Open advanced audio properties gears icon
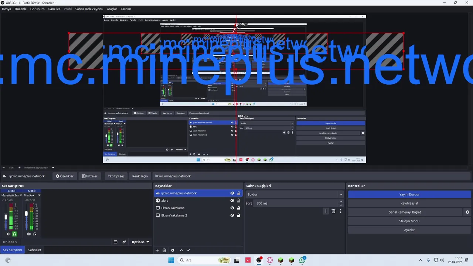 [x=124, y=242]
